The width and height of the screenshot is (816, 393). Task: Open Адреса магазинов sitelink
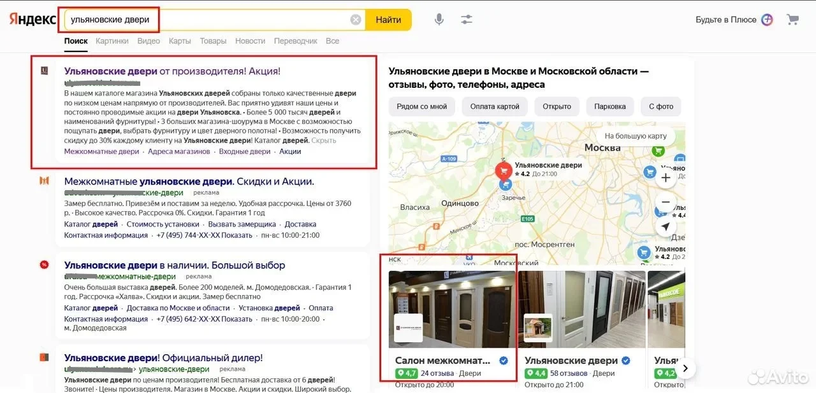pyautogui.click(x=179, y=151)
